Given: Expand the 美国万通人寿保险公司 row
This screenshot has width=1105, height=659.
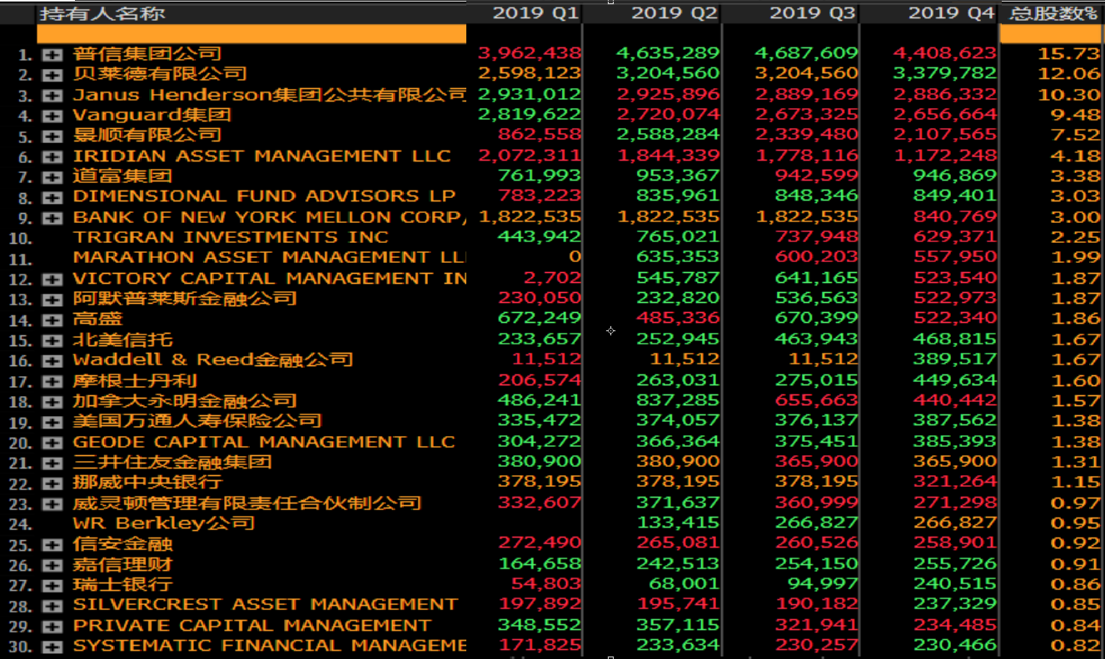Looking at the screenshot, I should (x=52, y=422).
